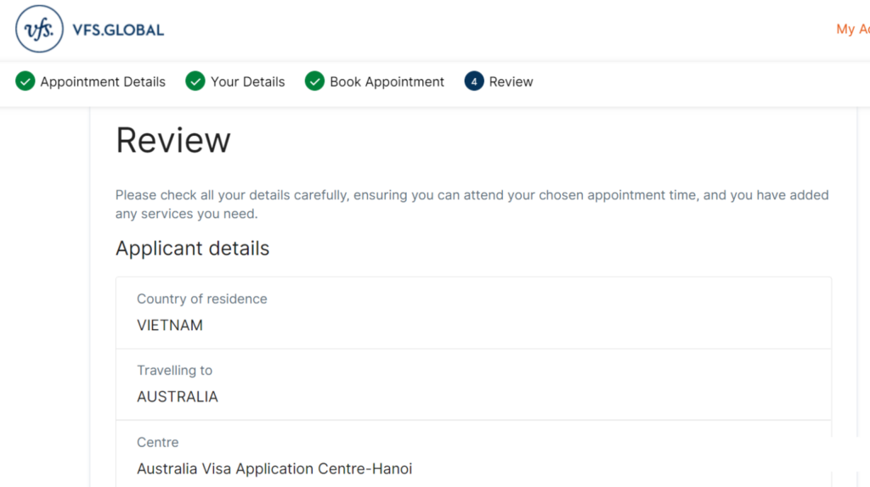Select the VIETNAM value text

point(170,325)
